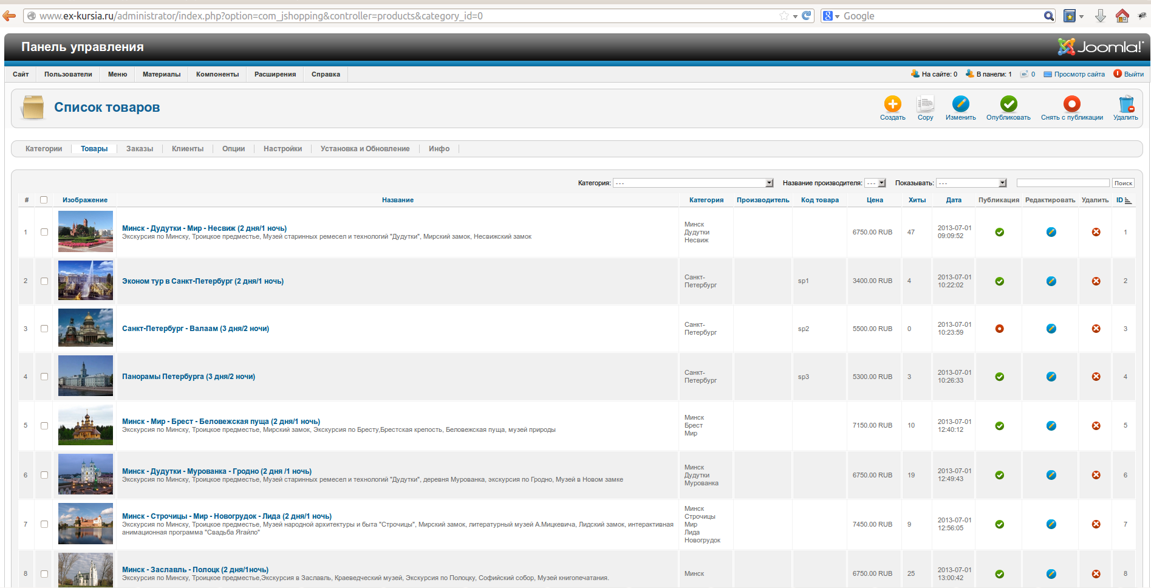
Task: Delete Минск - Дудутки - Мурованка - Гродно row
Action: [1096, 475]
